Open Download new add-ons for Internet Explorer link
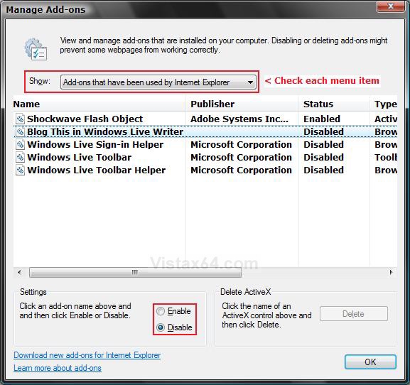 (x=87, y=355)
